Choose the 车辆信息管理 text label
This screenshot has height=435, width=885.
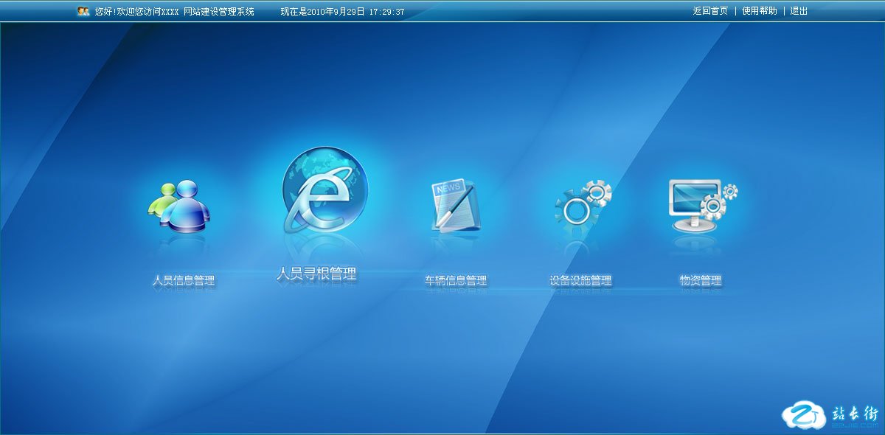pos(456,280)
